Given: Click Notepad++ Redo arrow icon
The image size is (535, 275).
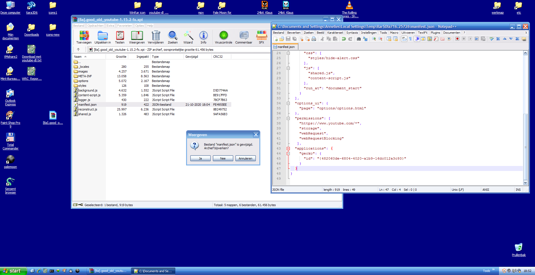Looking at the screenshot, I should pos(350,39).
